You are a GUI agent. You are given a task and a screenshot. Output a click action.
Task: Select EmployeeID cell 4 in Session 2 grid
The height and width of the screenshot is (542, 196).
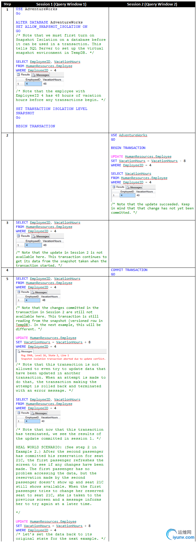coord(127,195)
